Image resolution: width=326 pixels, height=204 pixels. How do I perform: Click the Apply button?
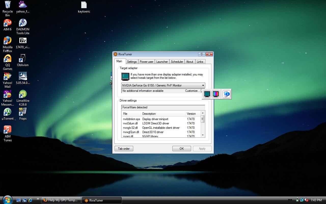pos(202,149)
